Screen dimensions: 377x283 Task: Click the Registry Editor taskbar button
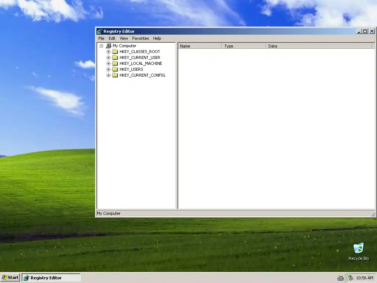(51, 278)
